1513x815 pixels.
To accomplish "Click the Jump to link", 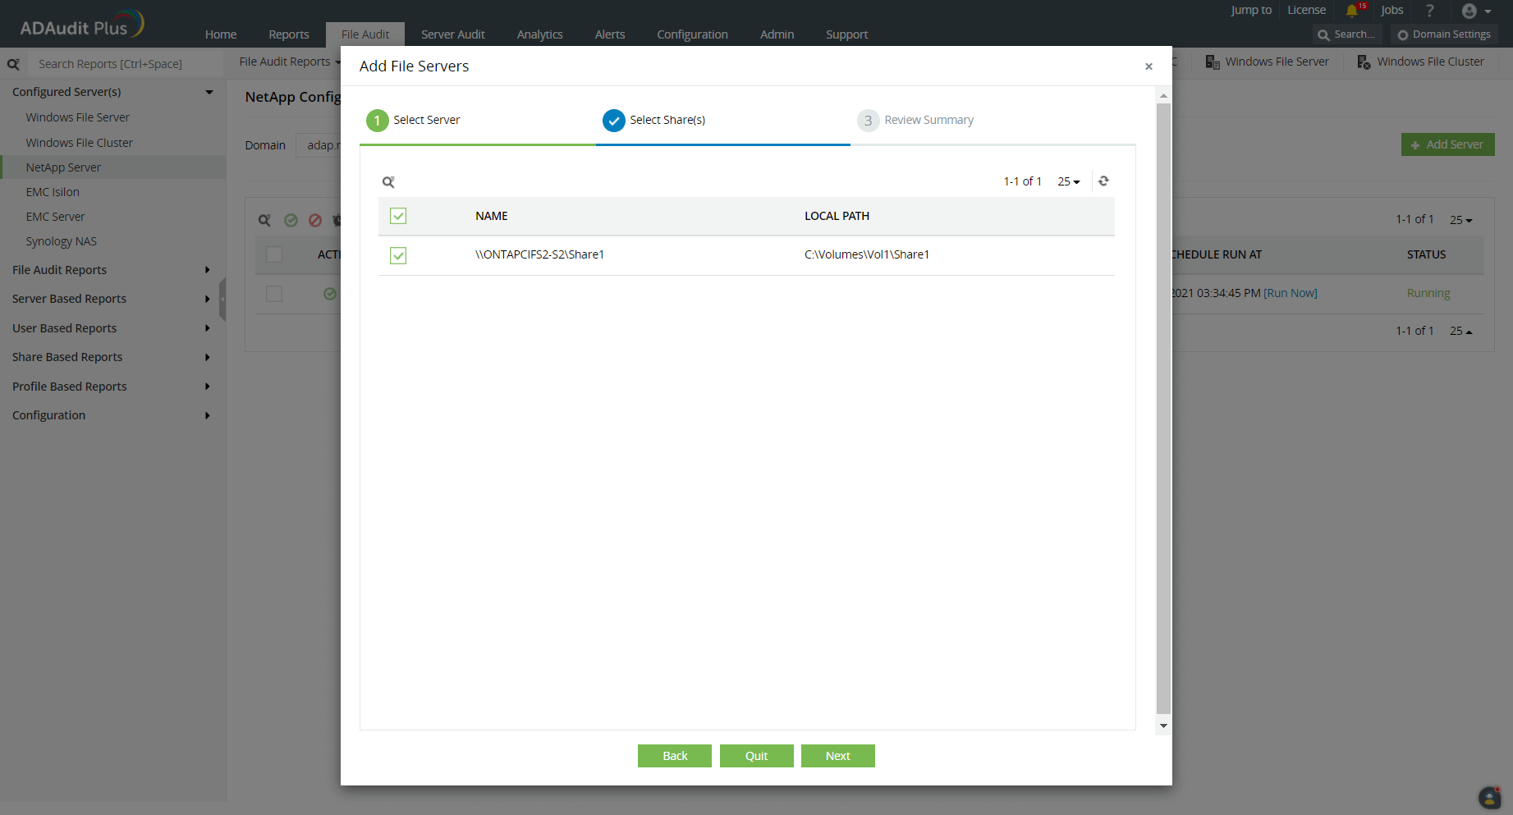I will (1251, 11).
